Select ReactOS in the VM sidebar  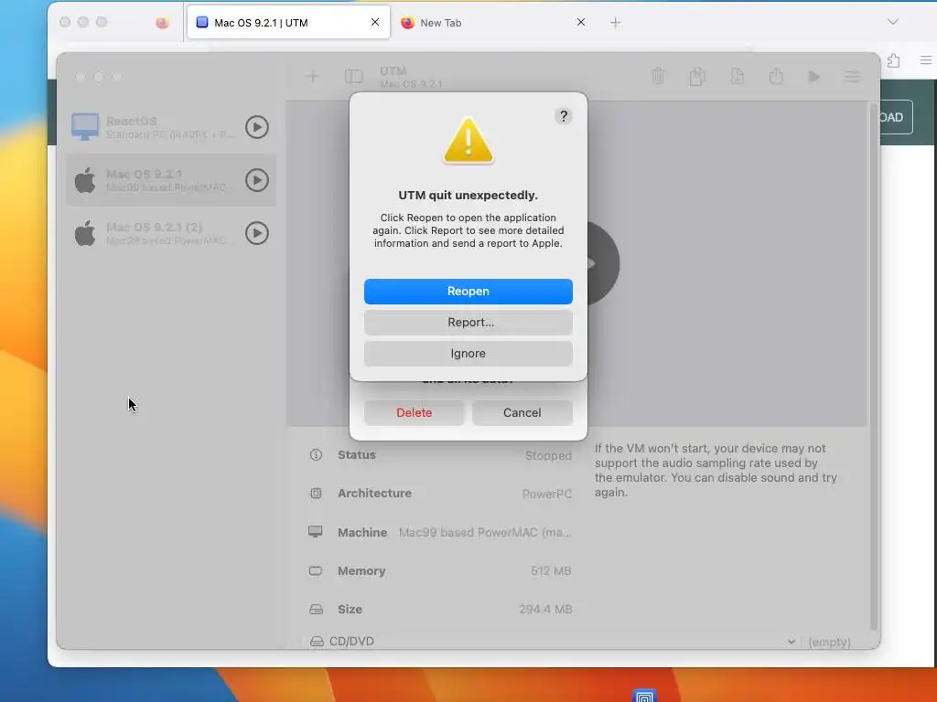171,127
